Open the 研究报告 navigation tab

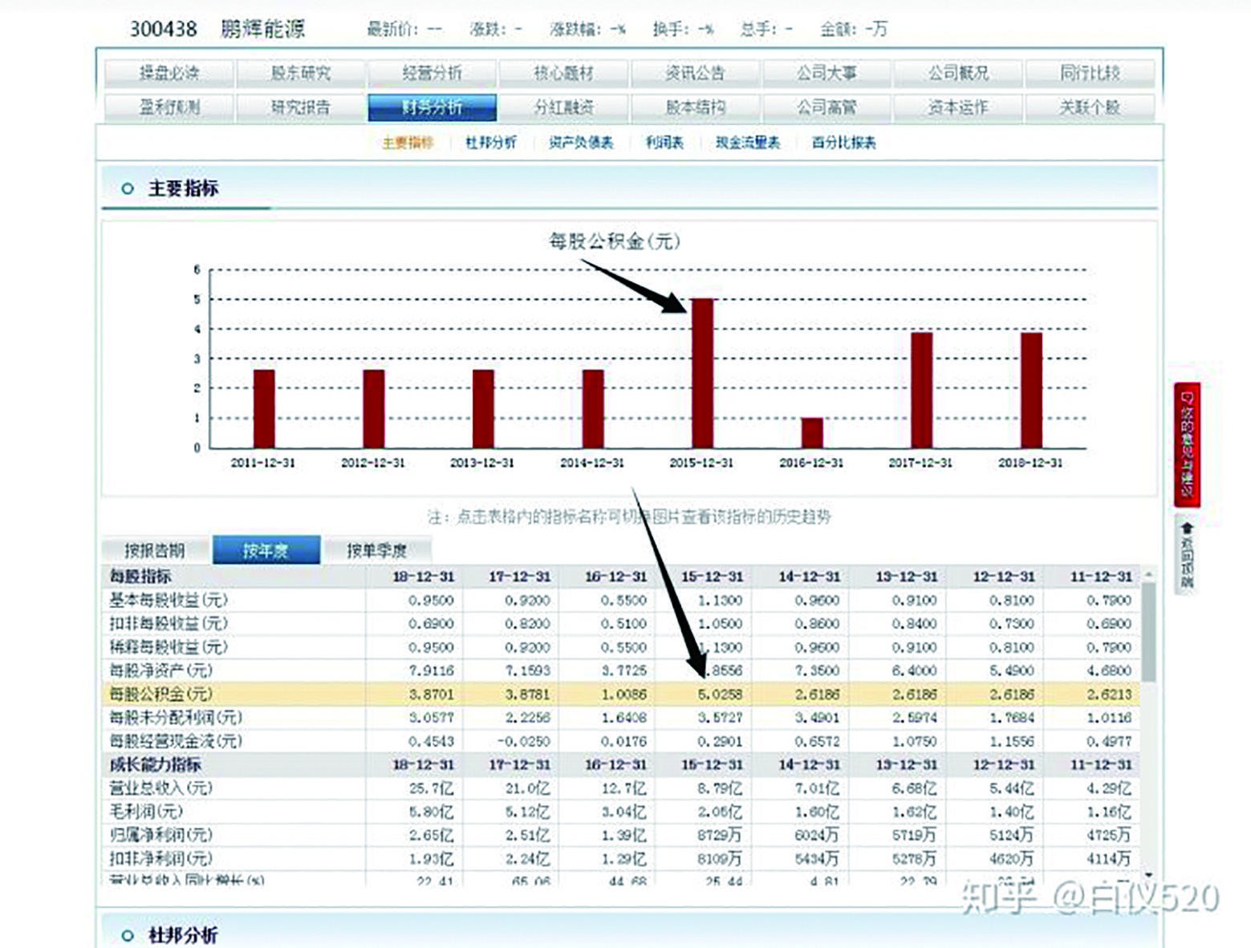(300, 106)
